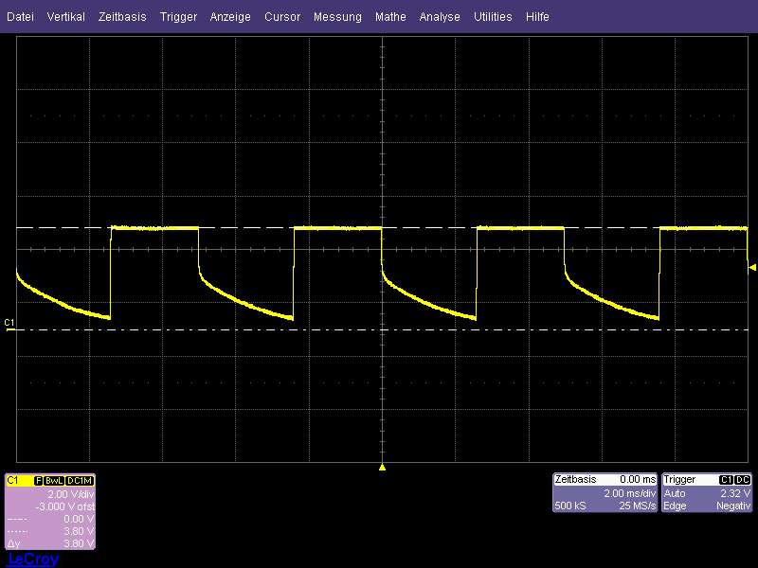Click the 2.00 V/div vertical scale value

tap(70, 494)
